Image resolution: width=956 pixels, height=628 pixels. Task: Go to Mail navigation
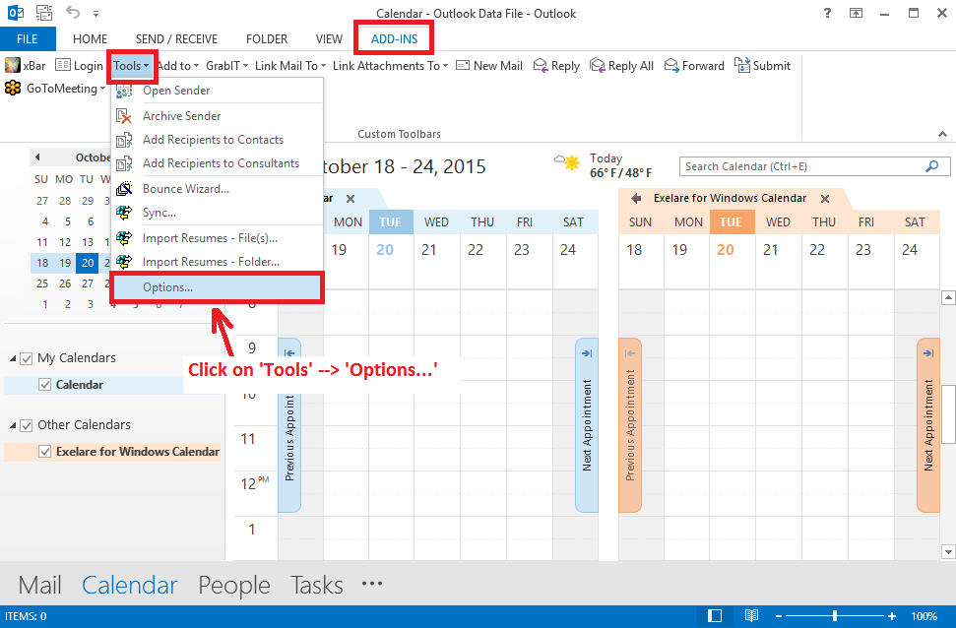[39, 586]
